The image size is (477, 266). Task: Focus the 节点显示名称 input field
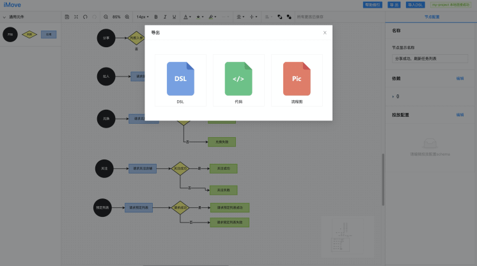pos(430,59)
